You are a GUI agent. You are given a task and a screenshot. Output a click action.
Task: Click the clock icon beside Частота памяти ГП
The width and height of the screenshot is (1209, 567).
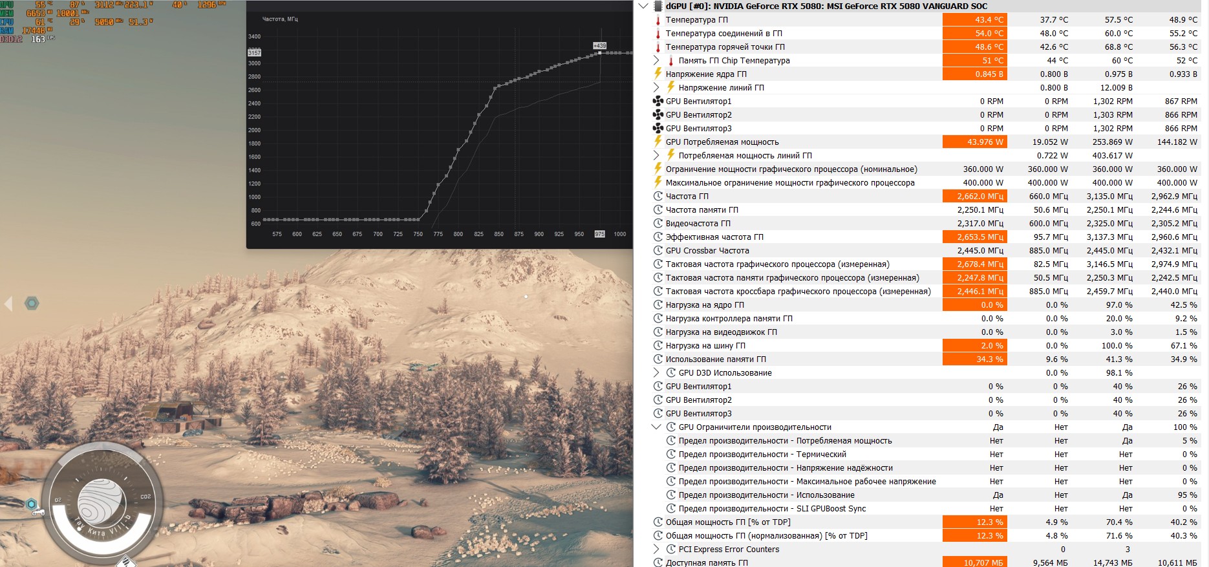(x=658, y=210)
